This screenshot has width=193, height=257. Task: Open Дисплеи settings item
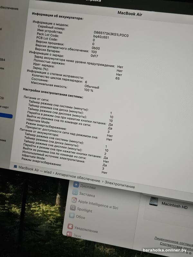[88, 187]
